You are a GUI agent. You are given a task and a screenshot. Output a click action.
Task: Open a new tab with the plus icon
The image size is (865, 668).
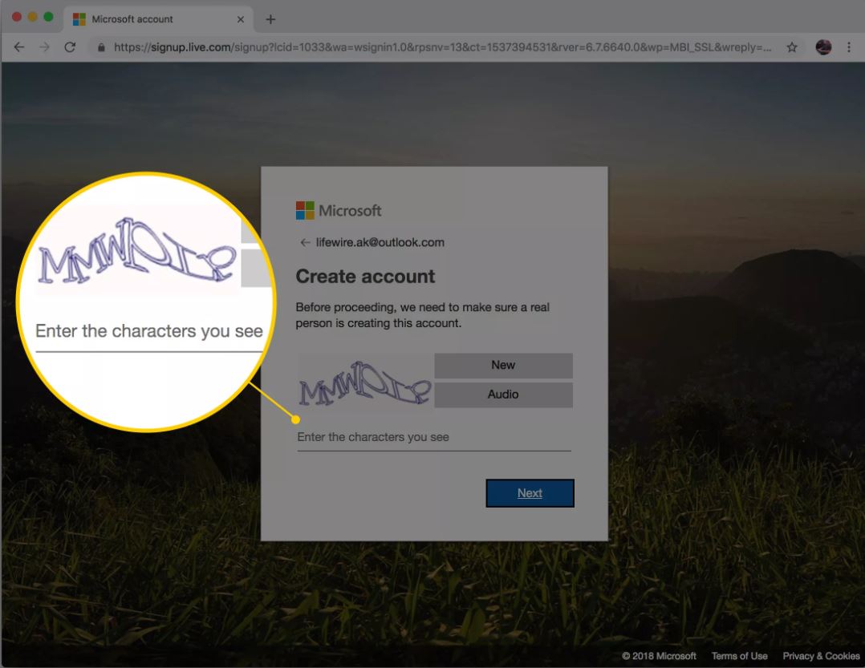click(x=270, y=19)
